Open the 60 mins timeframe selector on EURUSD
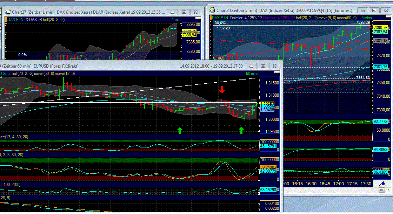 [x=253, y=73]
